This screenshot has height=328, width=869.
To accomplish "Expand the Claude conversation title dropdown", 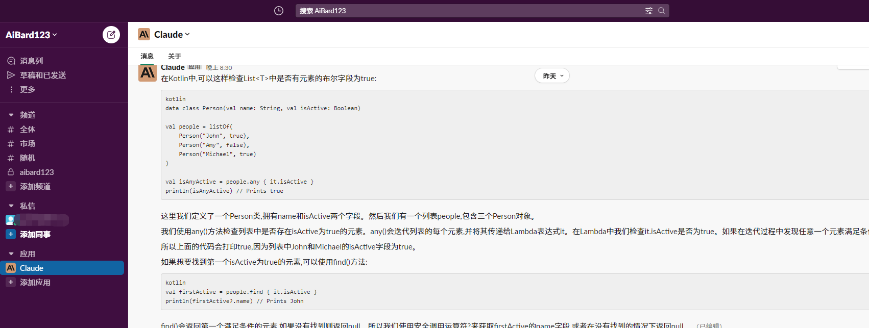I will [x=172, y=35].
